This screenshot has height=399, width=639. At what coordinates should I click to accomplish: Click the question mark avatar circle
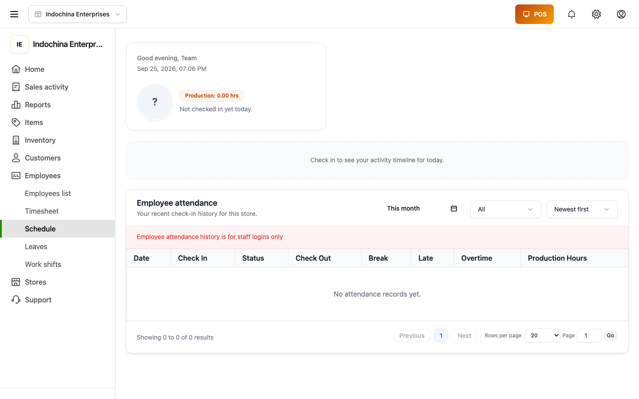coord(155,102)
